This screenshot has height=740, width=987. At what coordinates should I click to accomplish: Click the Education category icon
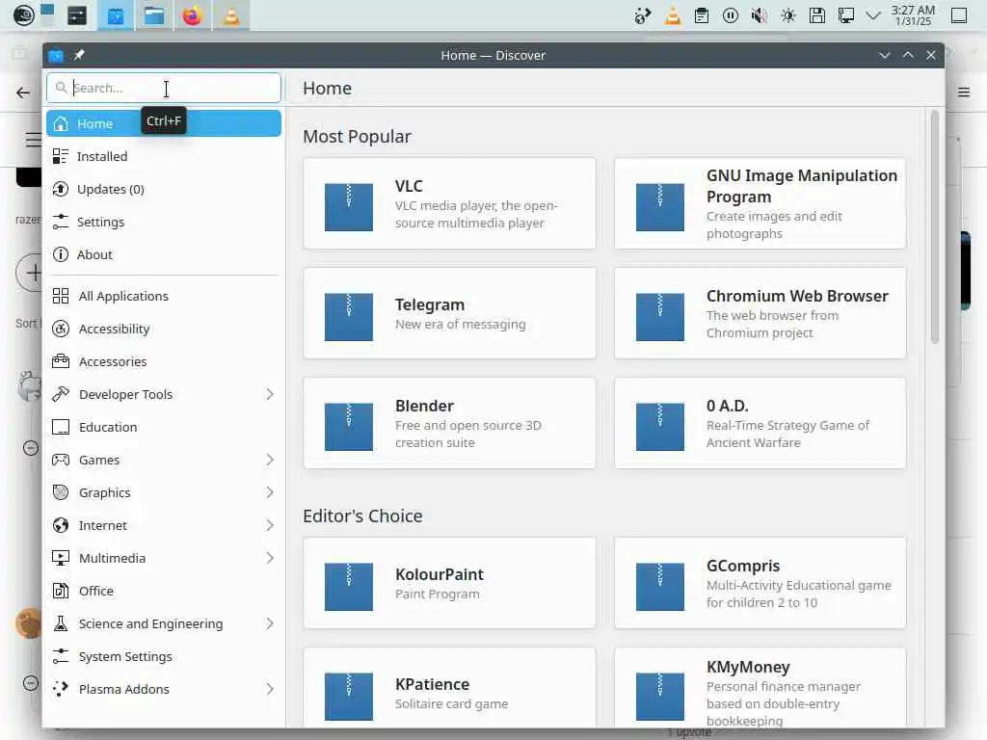coord(61,427)
